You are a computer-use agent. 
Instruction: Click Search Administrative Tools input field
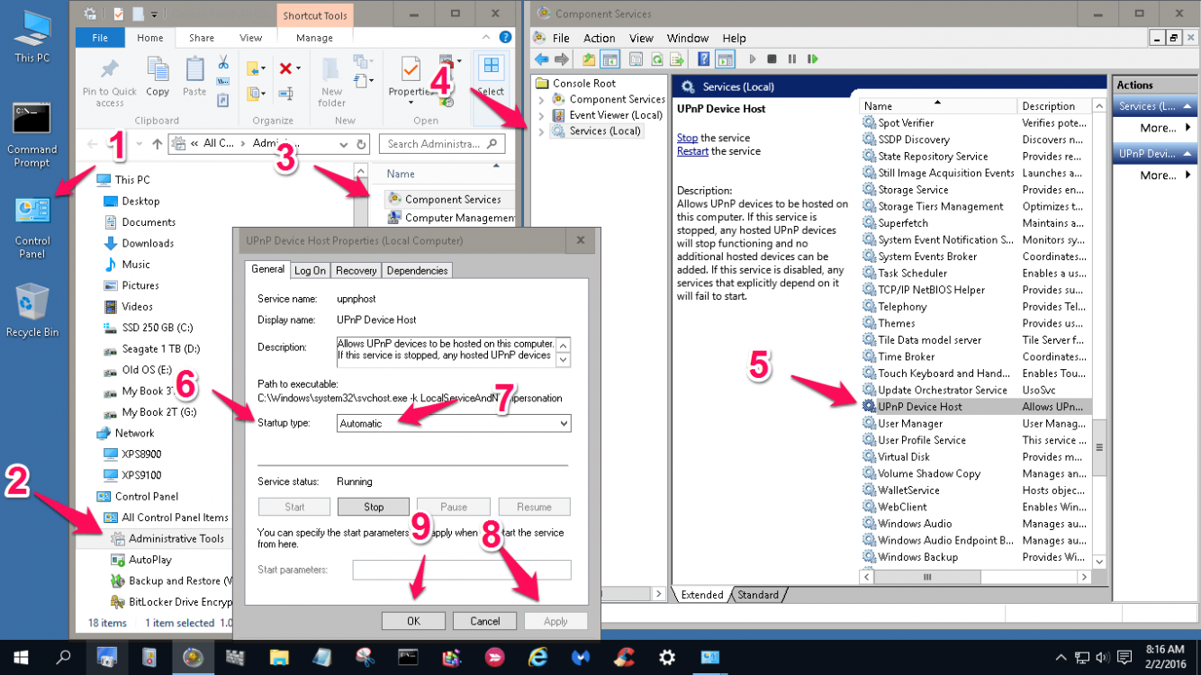coord(442,144)
